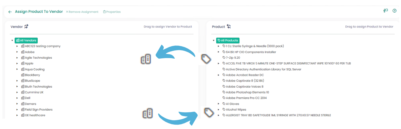Select Cummins UK in vendor list
The height and width of the screenshot is (129, 401).
34,92
